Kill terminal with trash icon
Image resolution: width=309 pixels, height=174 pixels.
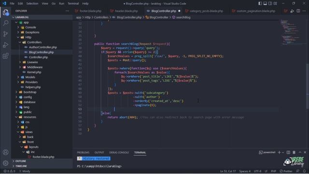point(294,152)
